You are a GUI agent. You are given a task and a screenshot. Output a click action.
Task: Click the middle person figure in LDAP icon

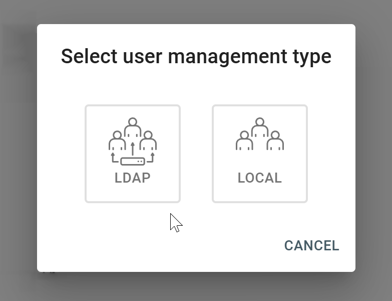[133, 127]
